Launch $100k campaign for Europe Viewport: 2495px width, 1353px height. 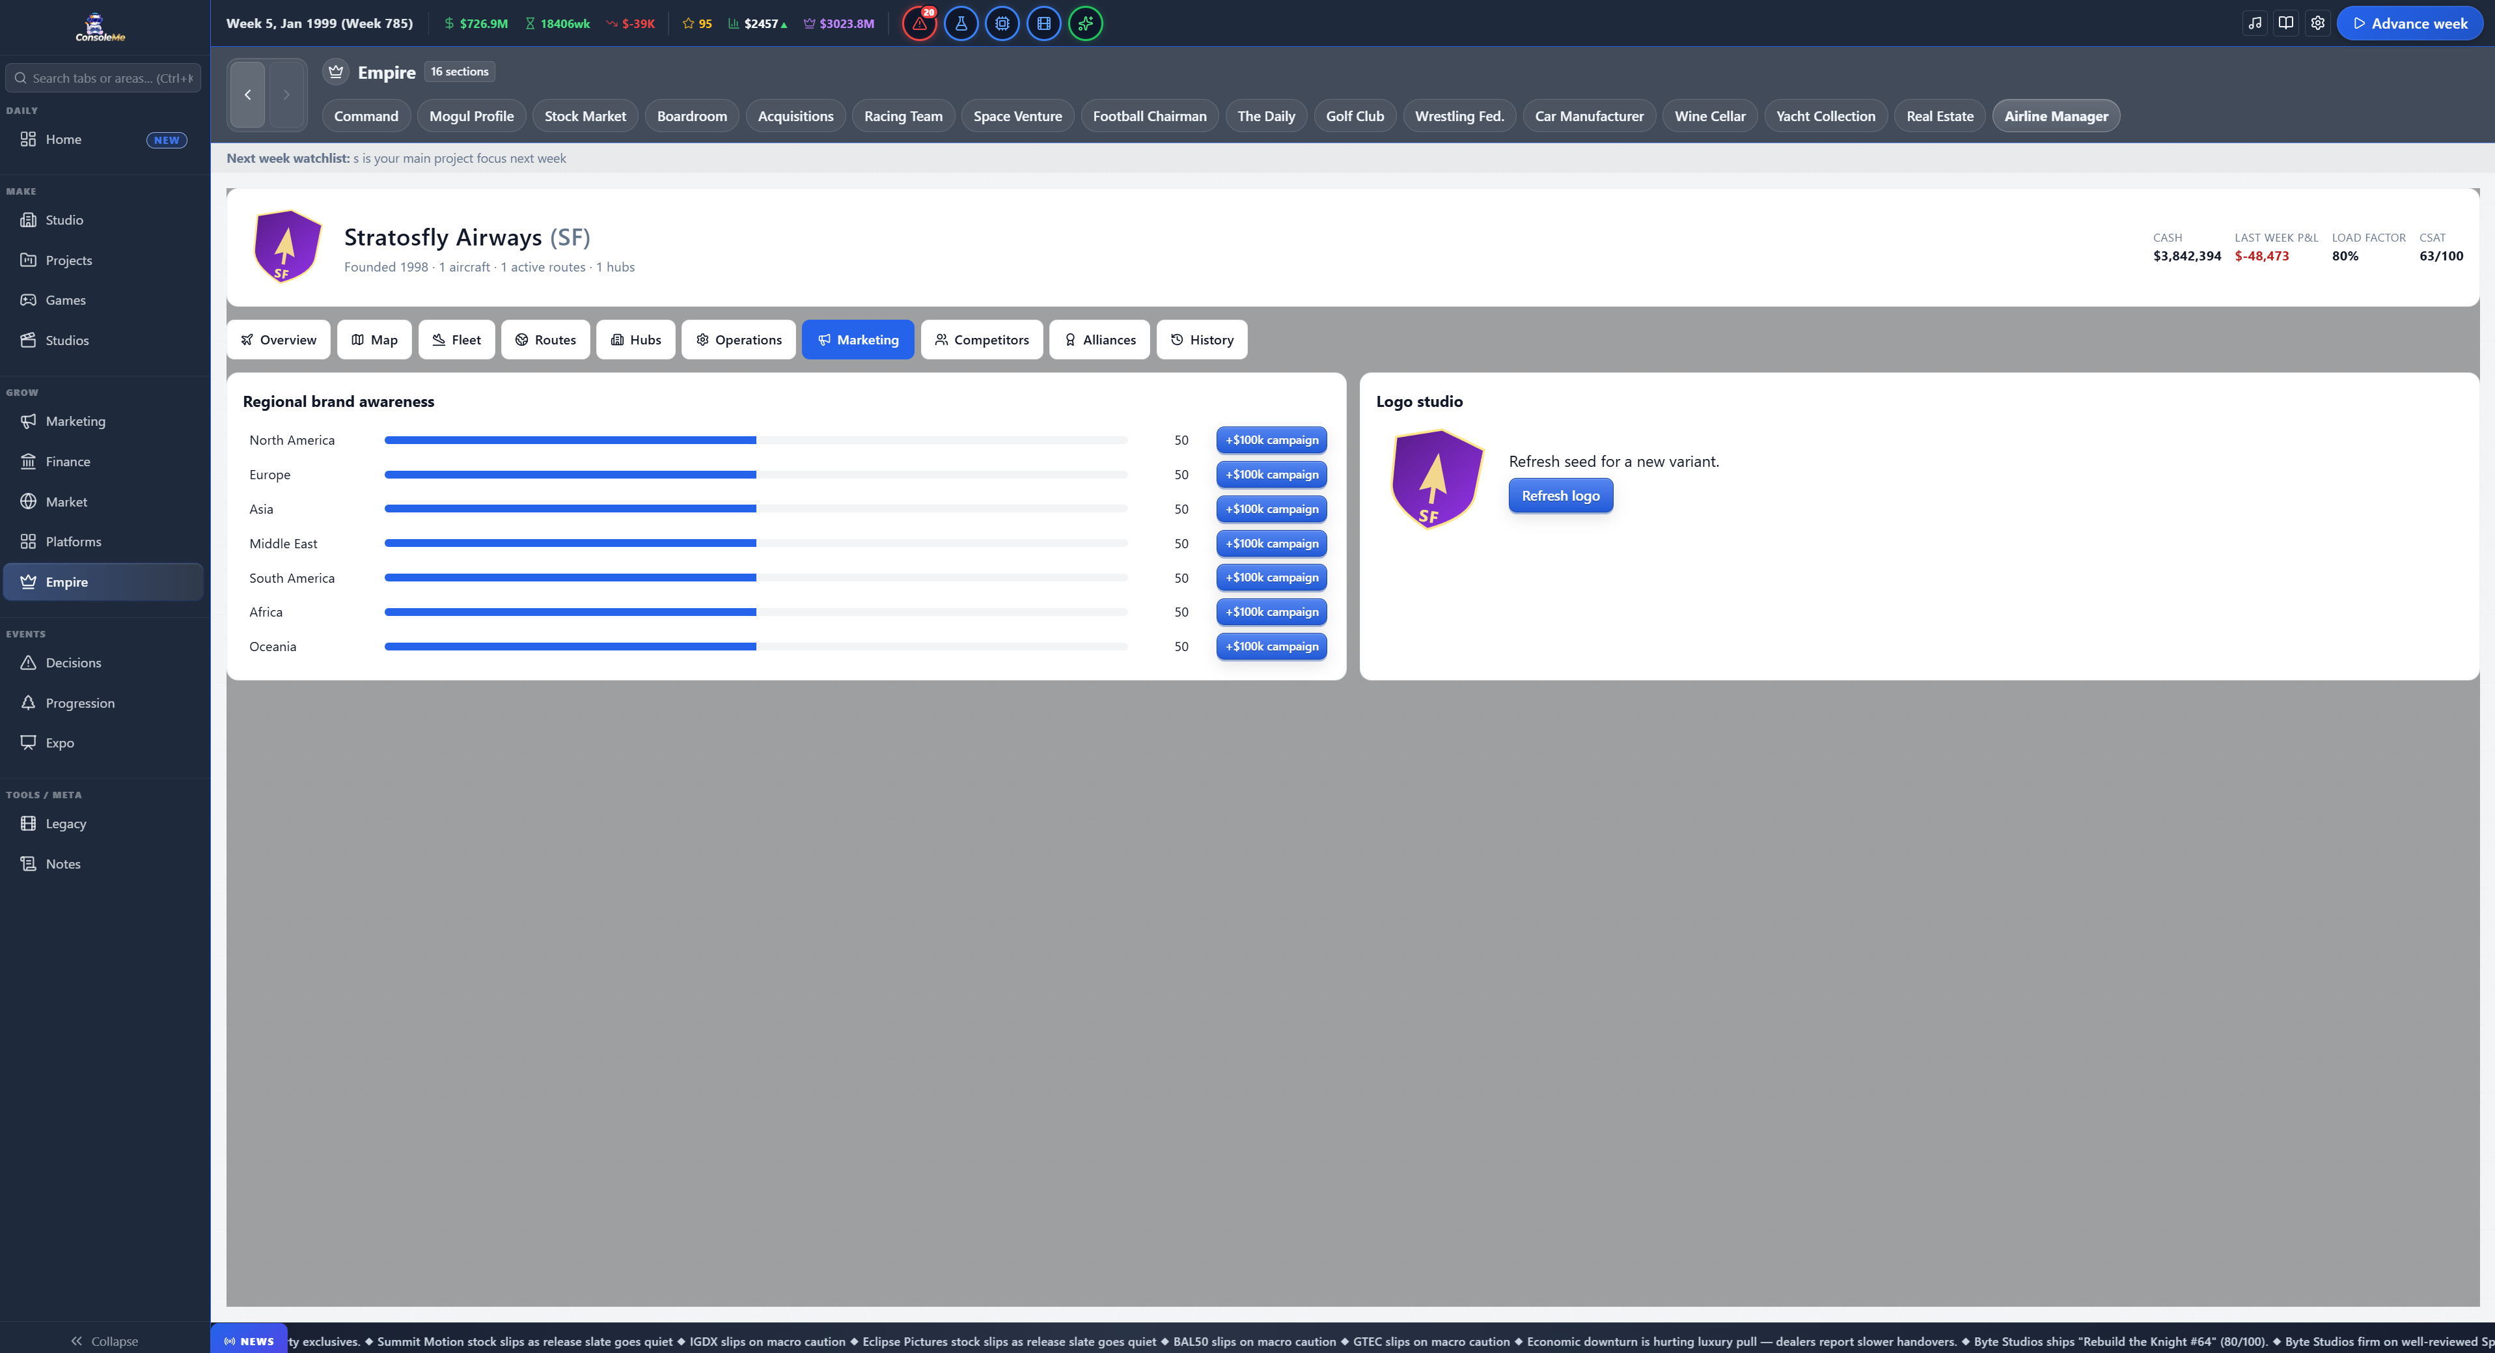pos(1272,475)
